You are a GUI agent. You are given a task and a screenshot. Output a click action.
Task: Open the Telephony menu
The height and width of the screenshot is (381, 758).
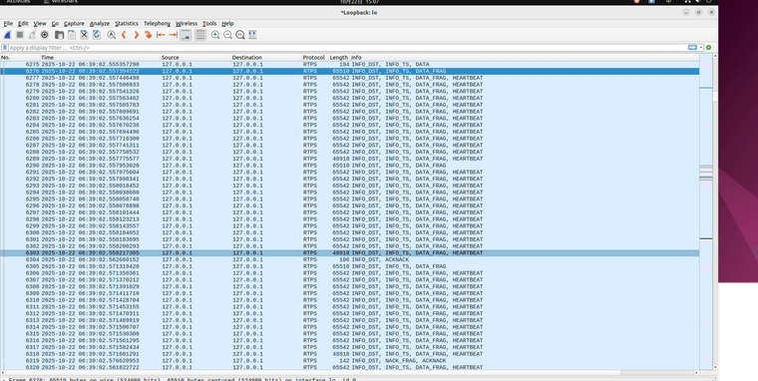[x=157, y=23]
